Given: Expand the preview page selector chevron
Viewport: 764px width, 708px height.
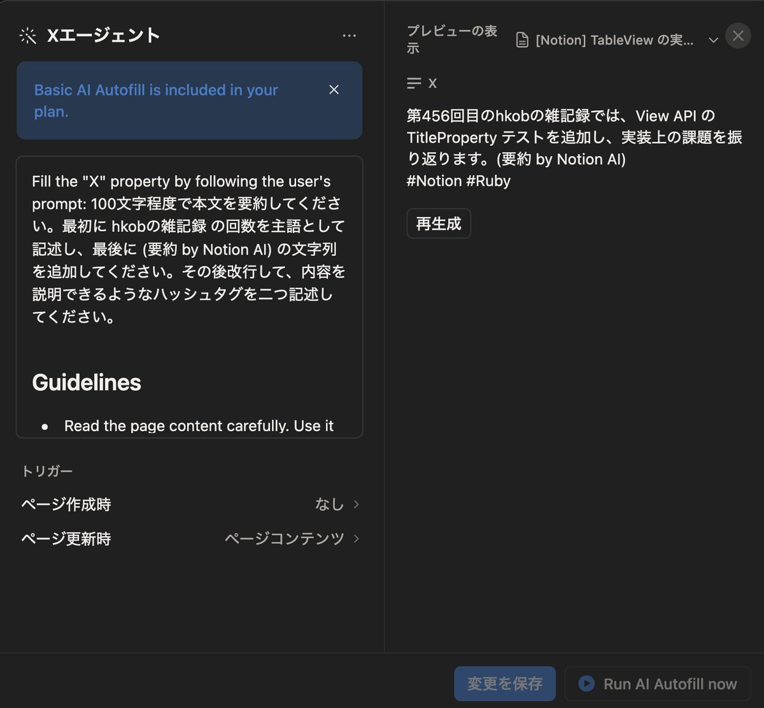Looking at the screenshot, I should pos(714,39).
